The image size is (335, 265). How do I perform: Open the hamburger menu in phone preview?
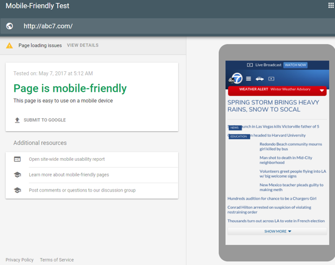click(248, 79)
